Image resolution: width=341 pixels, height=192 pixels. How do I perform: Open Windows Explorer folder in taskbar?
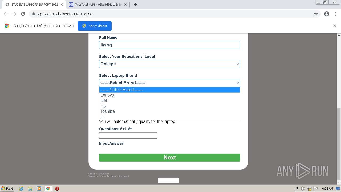point(30,189)
